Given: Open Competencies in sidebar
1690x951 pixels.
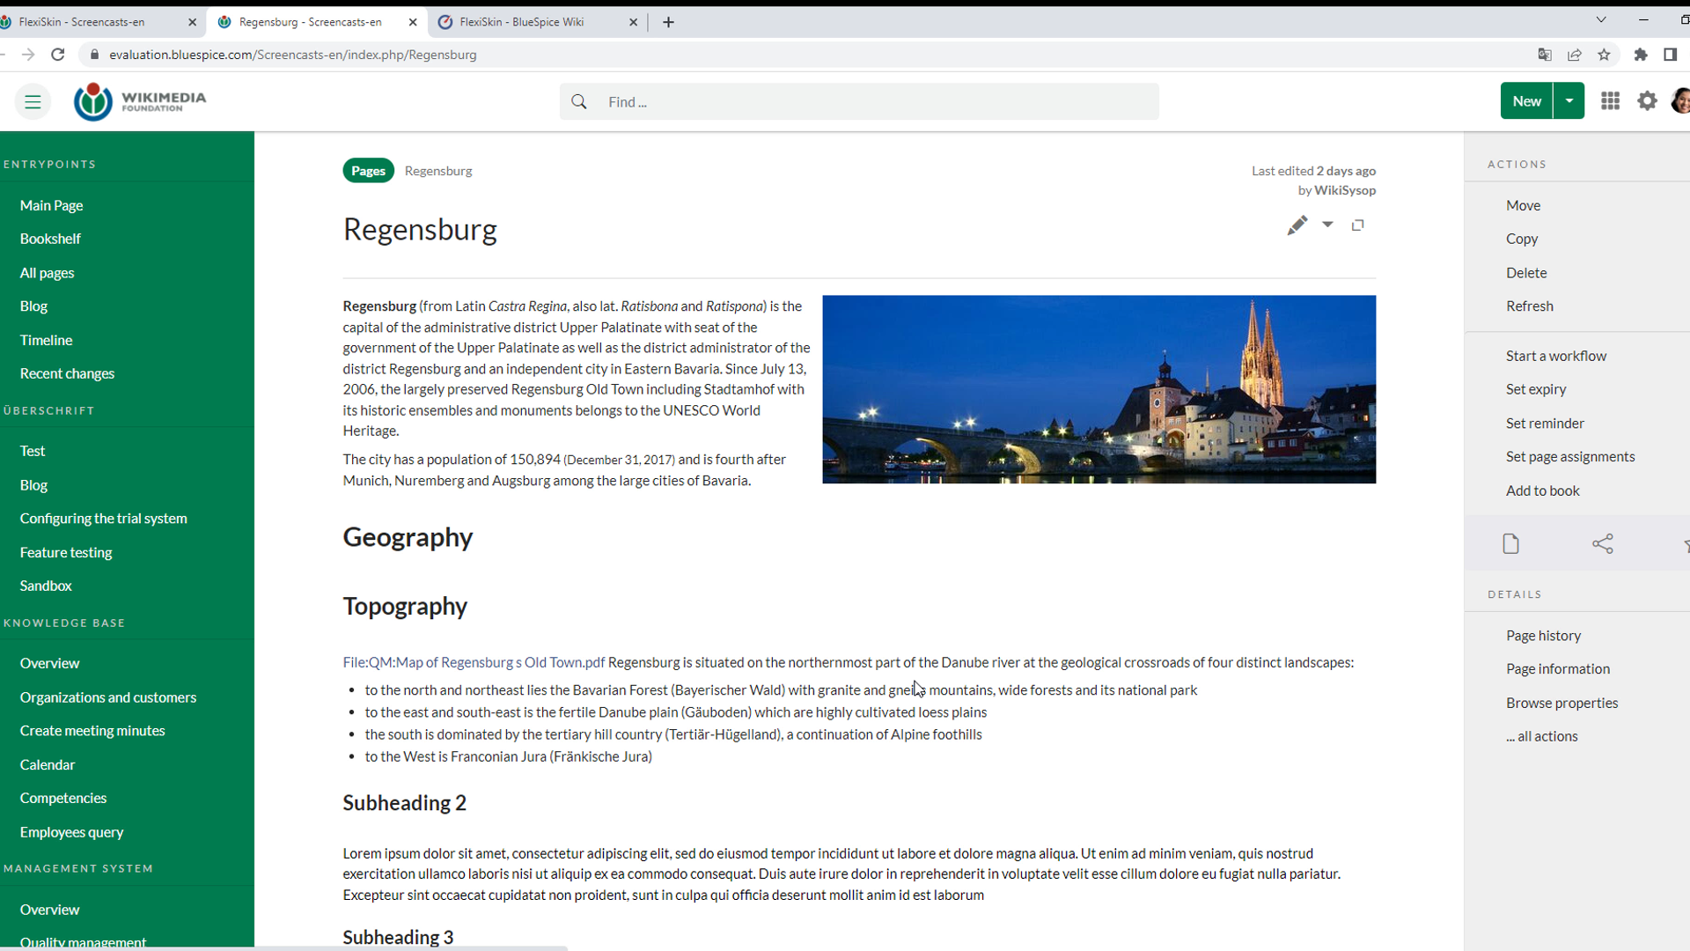Looking at the screenshot, I should [x=63, y=798].
